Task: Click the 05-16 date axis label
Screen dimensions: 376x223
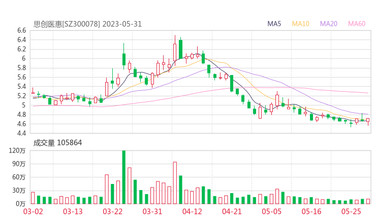Action: pyautogui.click(x=311, y=211)
